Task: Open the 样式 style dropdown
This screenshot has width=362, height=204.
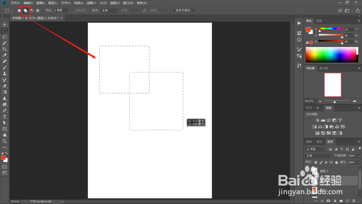Action: tap(109, 11)
